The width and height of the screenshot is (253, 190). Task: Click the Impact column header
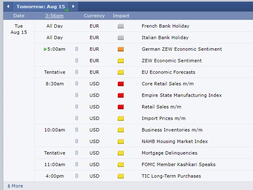121,16
